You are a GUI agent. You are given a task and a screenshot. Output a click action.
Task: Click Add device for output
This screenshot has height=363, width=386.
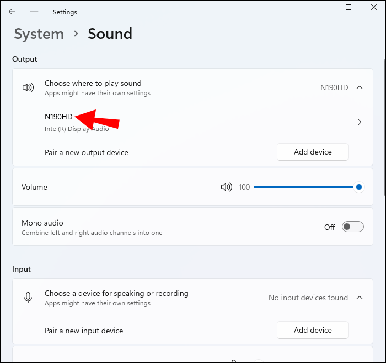tap(312, 152)
